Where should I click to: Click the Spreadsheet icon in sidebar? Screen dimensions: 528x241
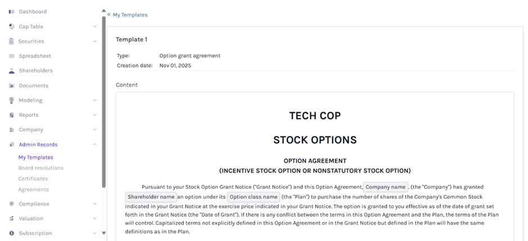(x=12, y=56)
